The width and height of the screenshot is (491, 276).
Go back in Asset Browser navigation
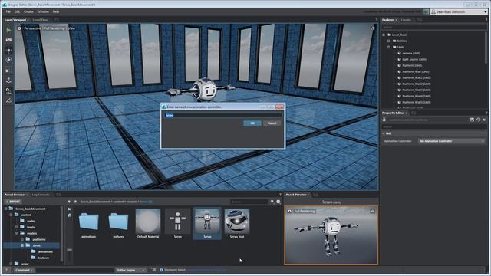69,202
